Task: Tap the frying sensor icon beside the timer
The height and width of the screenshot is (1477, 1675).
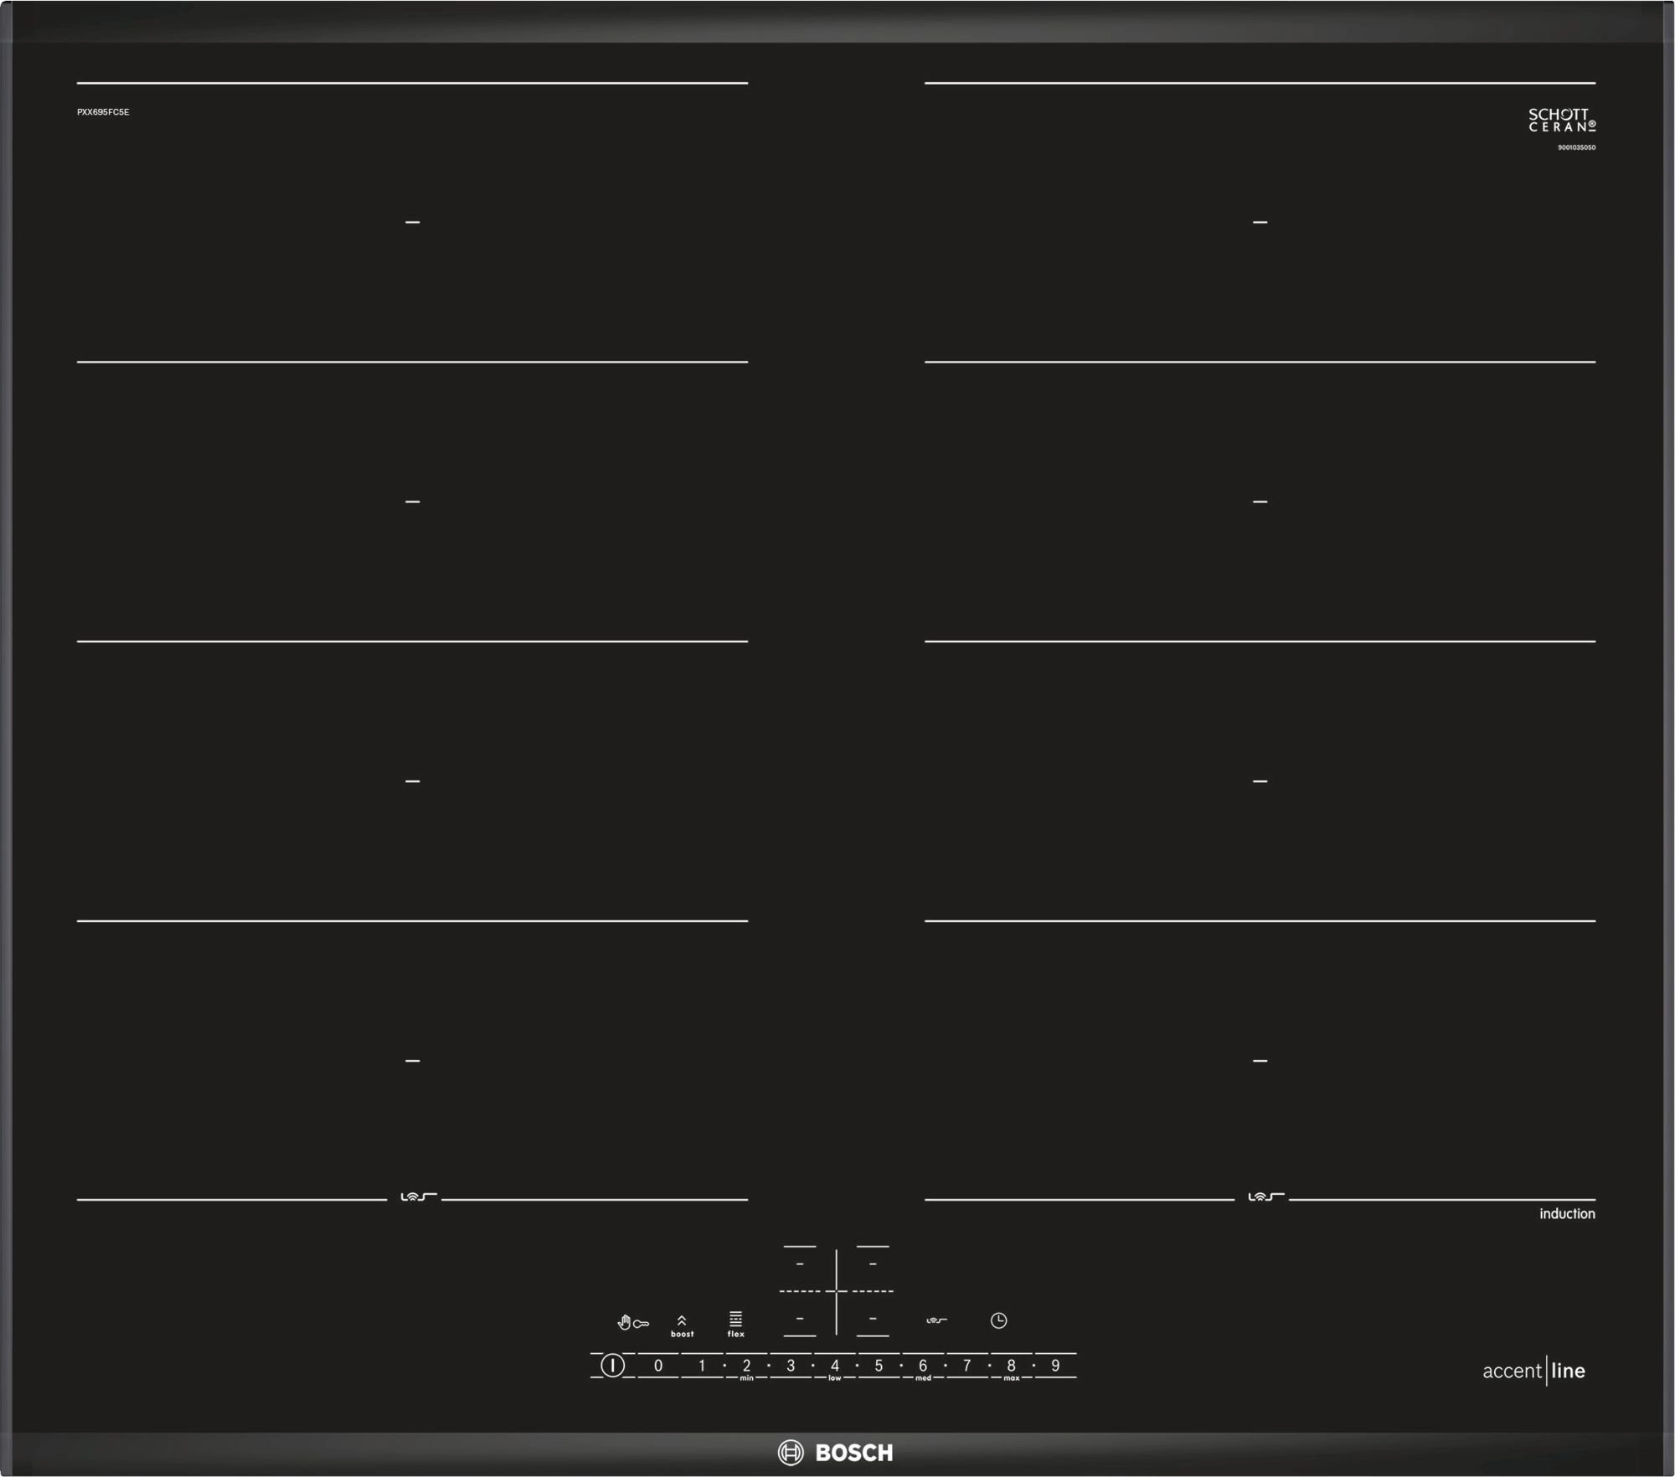Action: 936,1320
